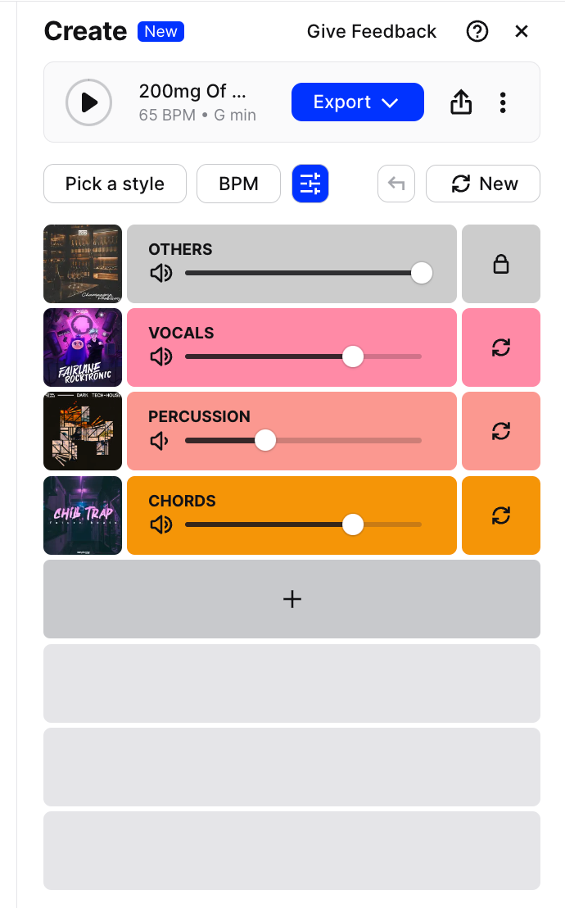Regenerate the CHORDS track
Image resolution: width=565 pixels, height=908 pixels.
[x=500, y=515]
